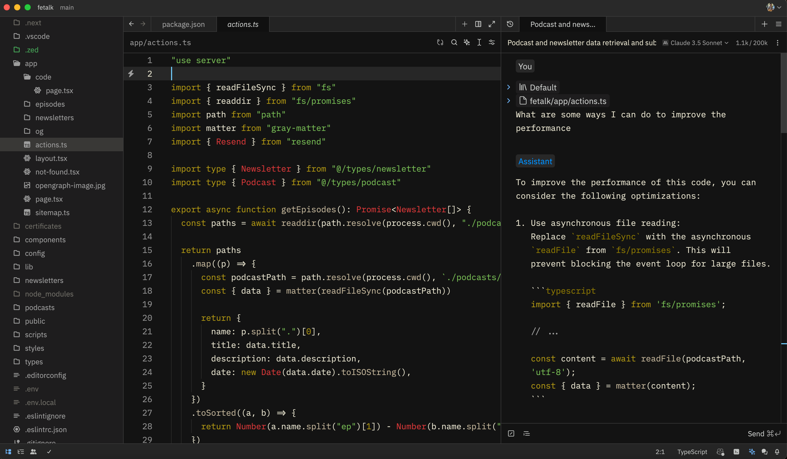Screen dimensions: 787x459
Task: Toggle assistant panel sparkle in status bar
Action: [752, 451]
